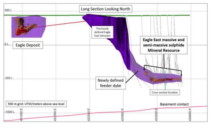
Task: Click the '-1000 L' elevation label
Action: [9, 112]
